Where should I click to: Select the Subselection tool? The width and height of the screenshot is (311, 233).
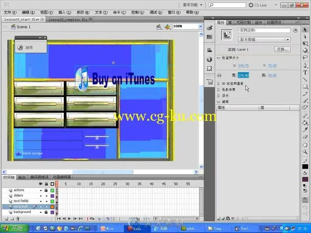(x=305, y=37)
